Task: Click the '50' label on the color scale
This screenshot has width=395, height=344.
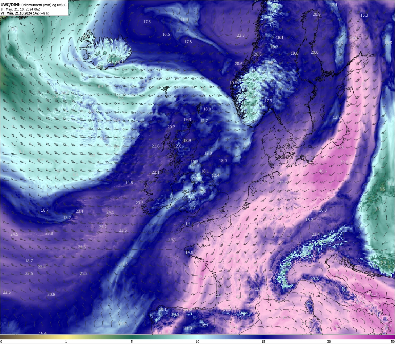Action: (393, 342)
